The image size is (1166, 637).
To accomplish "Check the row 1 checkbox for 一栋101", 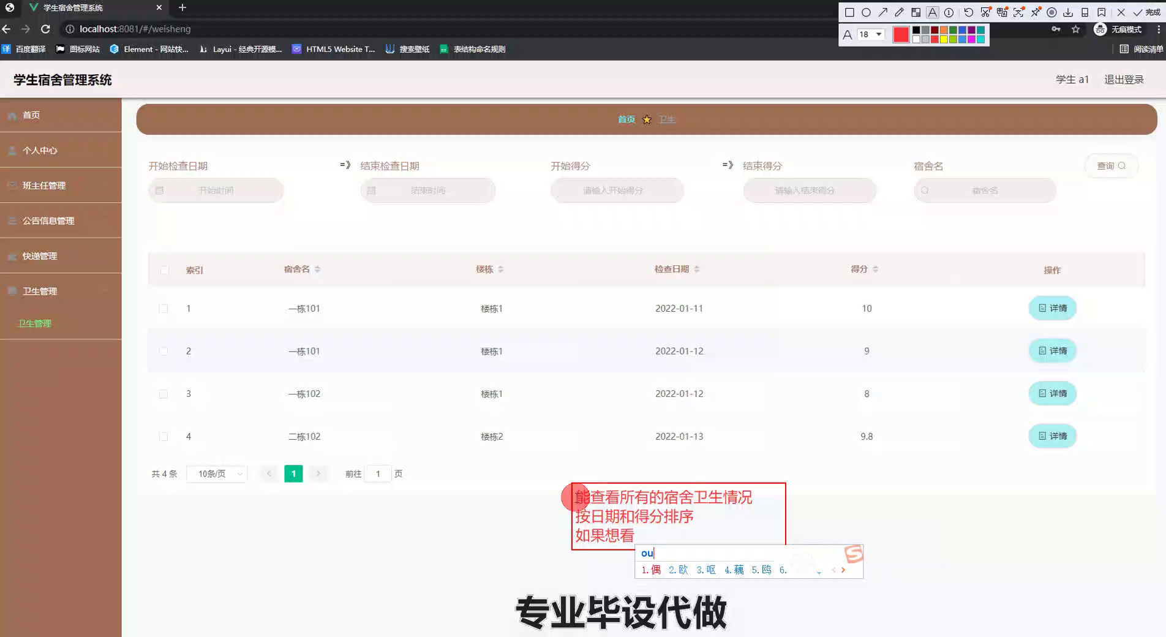I will click(164, 309).
